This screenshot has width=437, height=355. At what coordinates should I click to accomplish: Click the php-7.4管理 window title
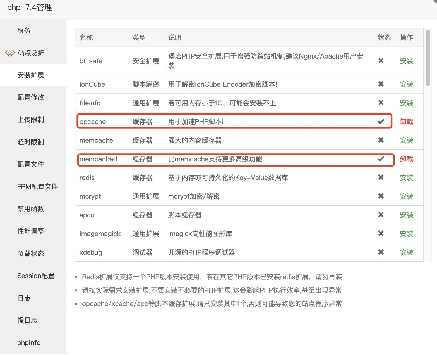[30, 8]
